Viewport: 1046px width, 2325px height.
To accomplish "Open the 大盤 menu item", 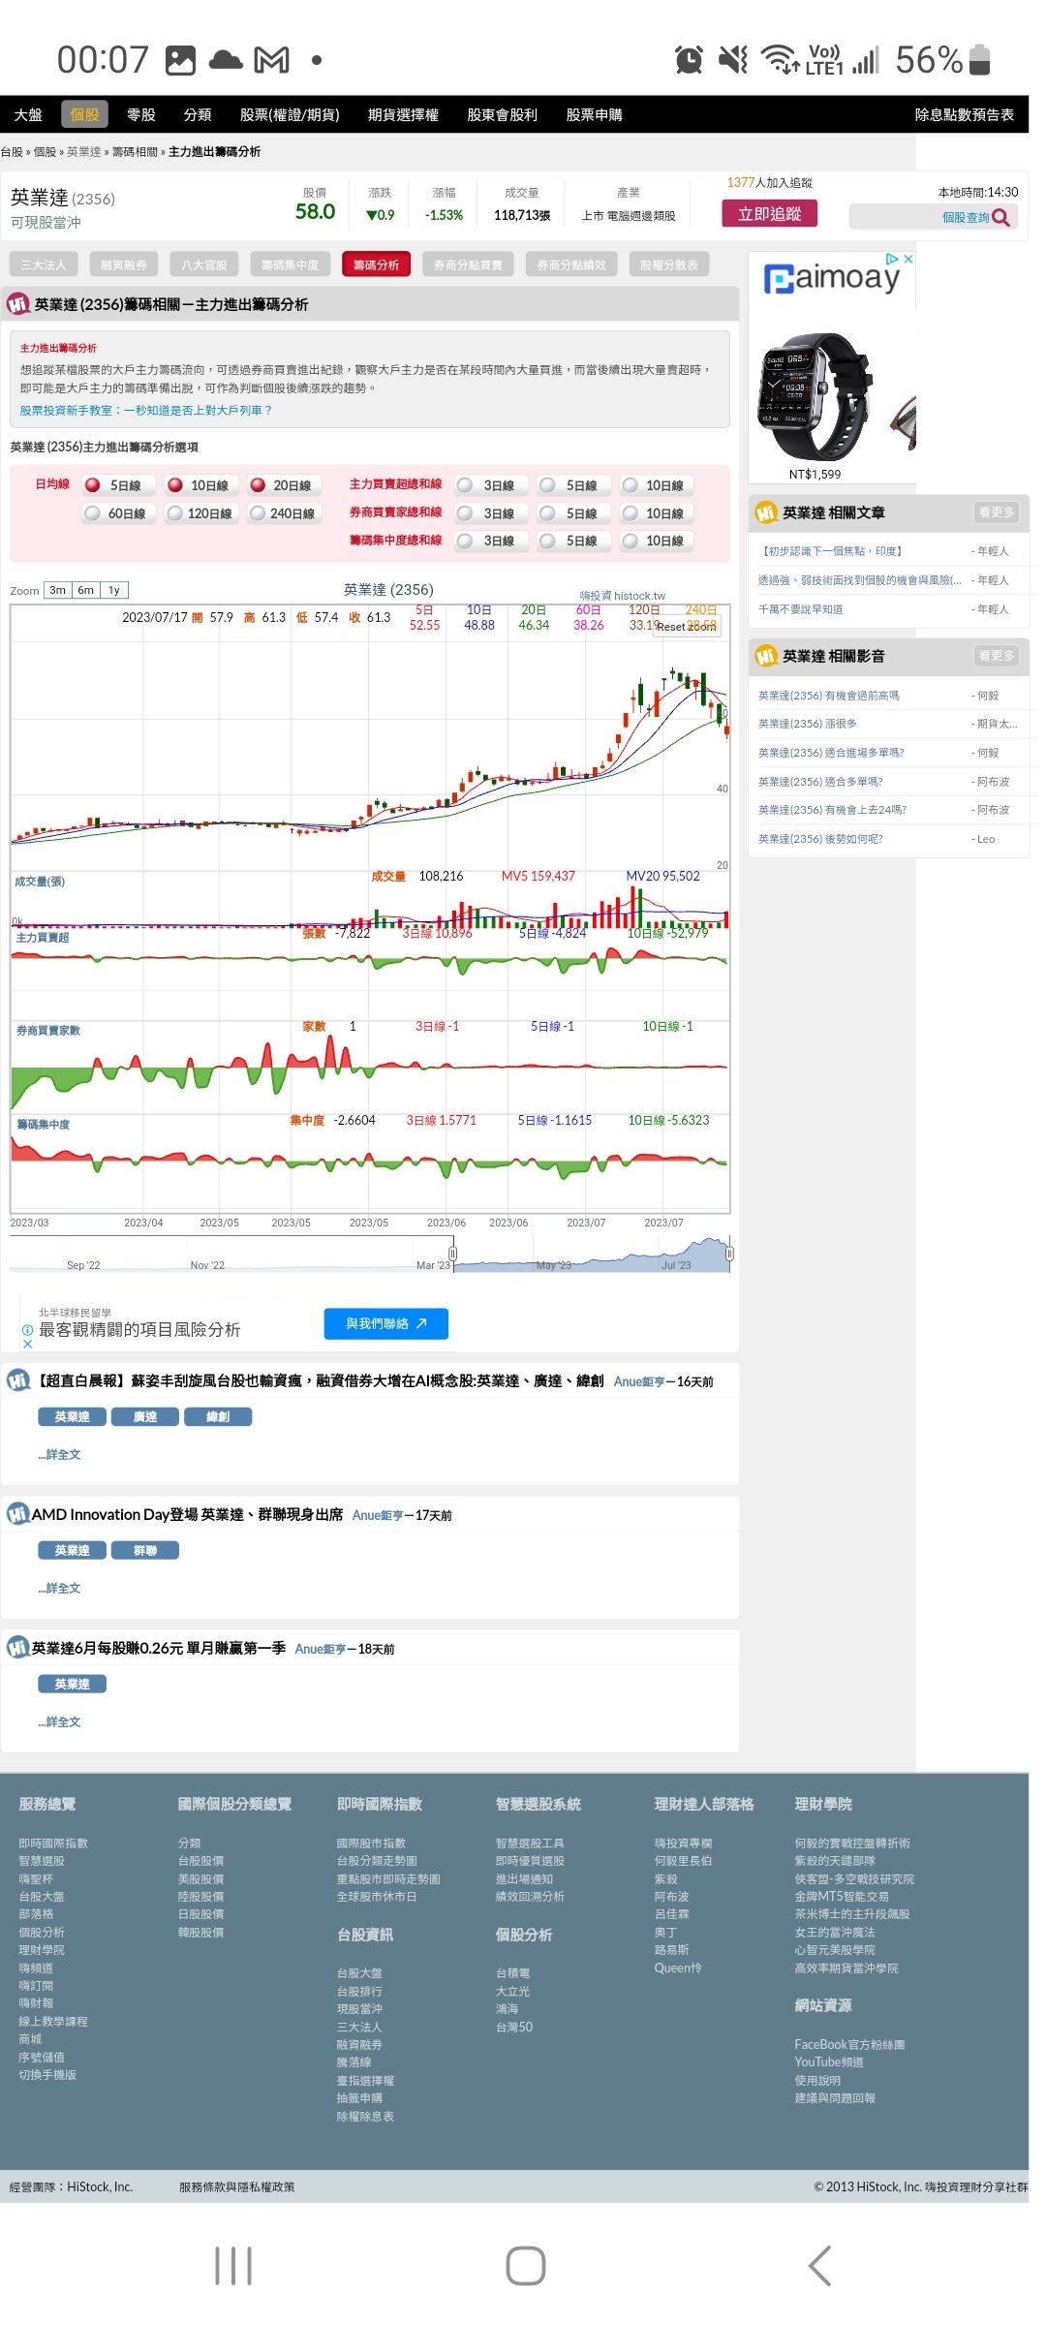I will click(x=28, y=114).
